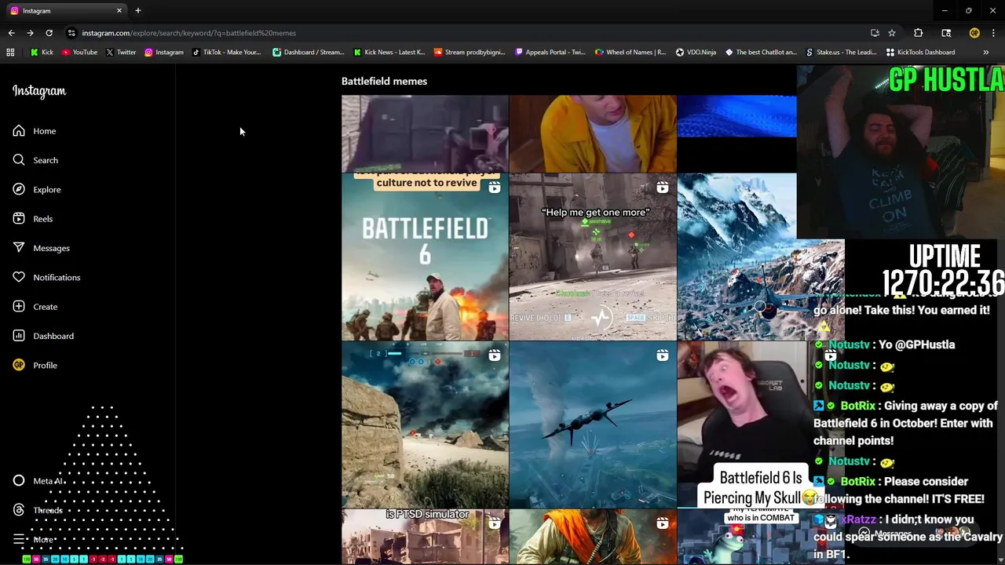1005x565 pixels.
Task: Go back using the browser back arrow
Action: click(x=11, y=33)
